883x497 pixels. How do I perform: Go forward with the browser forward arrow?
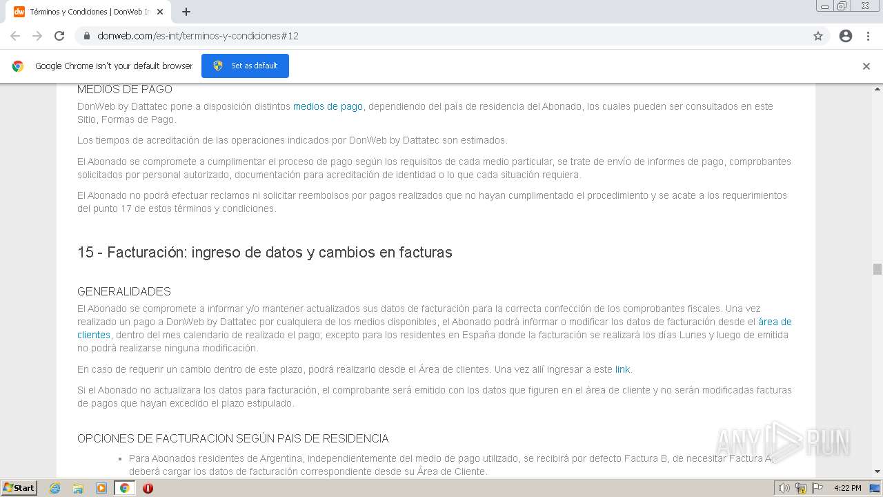click(37, 36)
